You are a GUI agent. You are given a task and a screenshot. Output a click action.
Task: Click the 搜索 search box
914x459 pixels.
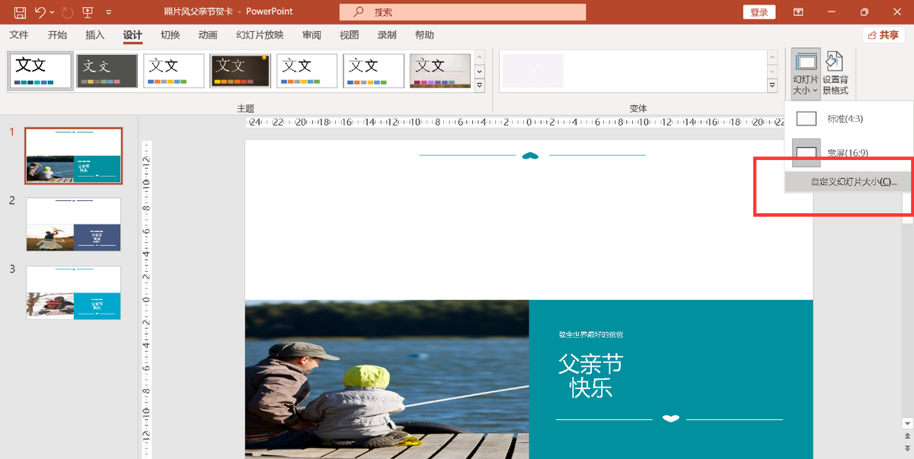coord(462,12)
